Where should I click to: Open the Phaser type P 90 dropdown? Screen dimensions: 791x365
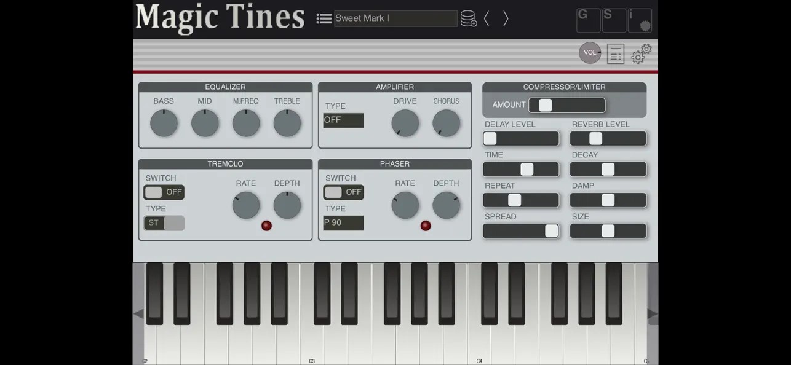[x=343, y=223]
